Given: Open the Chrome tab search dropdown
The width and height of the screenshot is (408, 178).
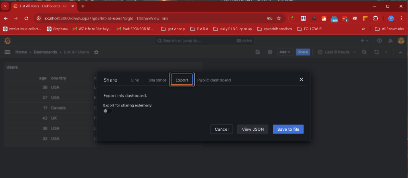Looking at the screenshot, I should pyautogui.click(x=5, y=6).
